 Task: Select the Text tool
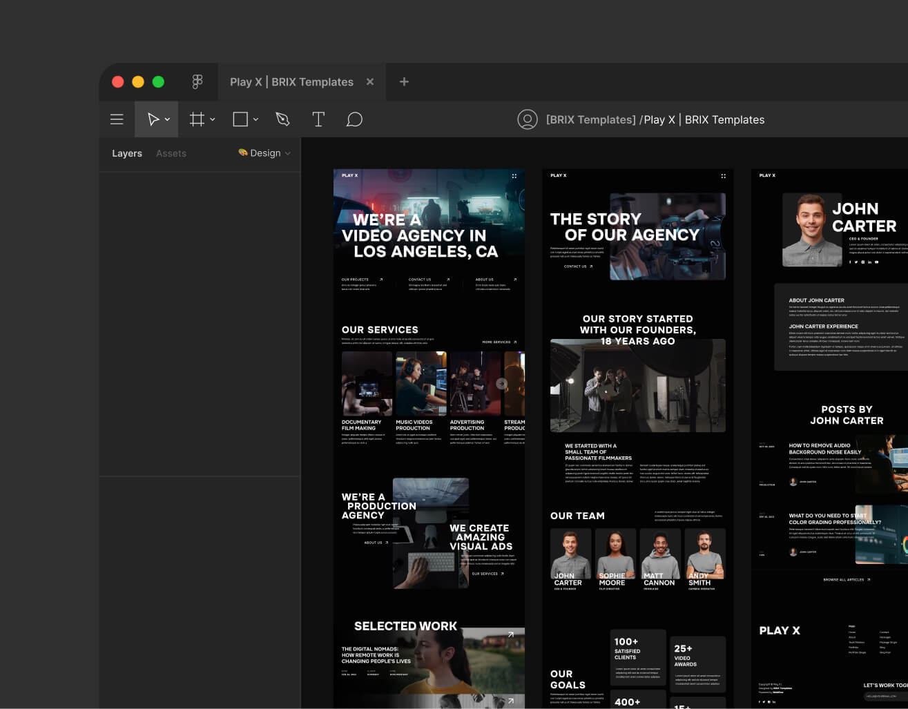coord(318,119)
